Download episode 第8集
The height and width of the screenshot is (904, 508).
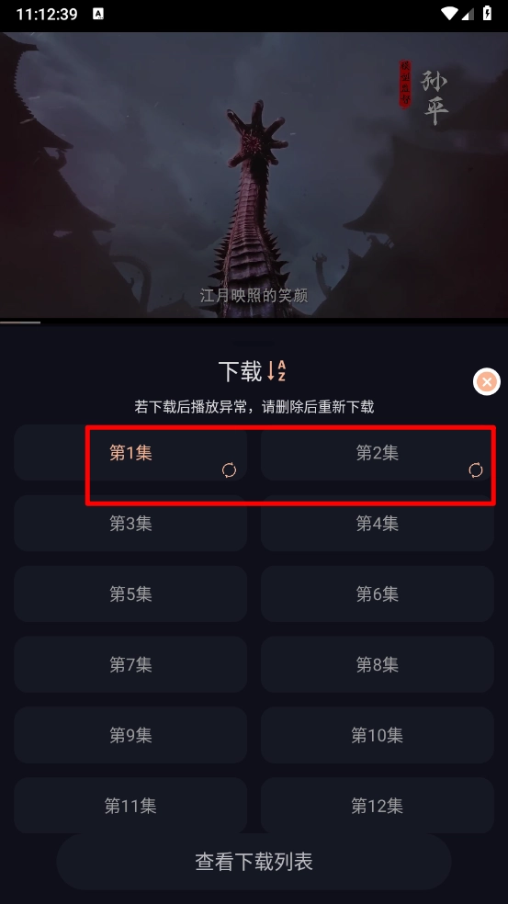378,664
